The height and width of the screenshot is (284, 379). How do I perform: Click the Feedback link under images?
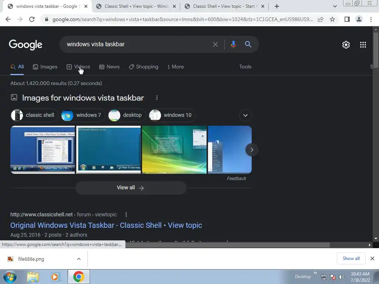[237, 179]
